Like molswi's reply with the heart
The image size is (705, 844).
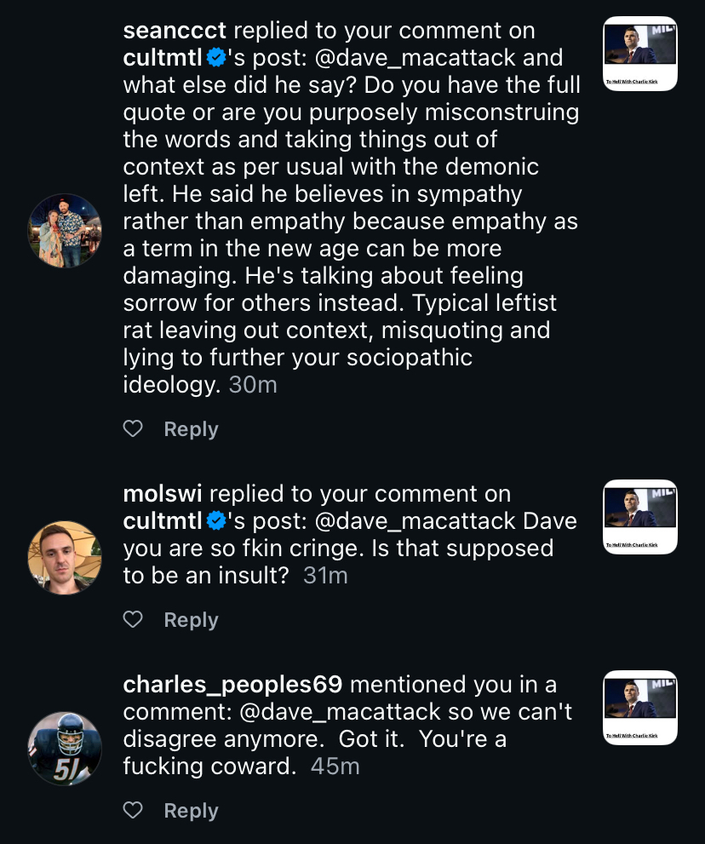coord(133,620)
